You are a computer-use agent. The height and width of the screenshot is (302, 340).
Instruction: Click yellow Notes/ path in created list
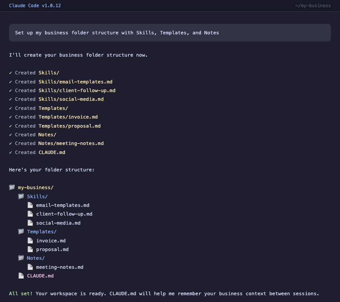(x=47, y=135)
